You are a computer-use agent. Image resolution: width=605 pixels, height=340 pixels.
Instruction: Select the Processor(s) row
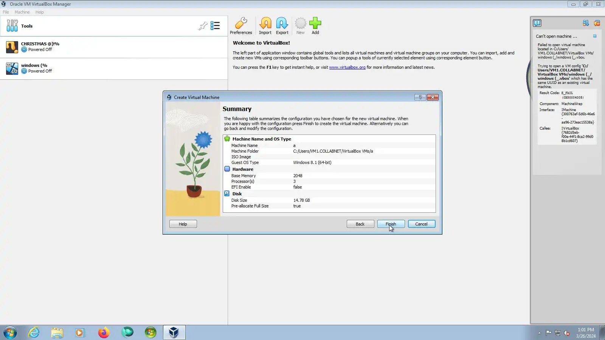[329, 181]
